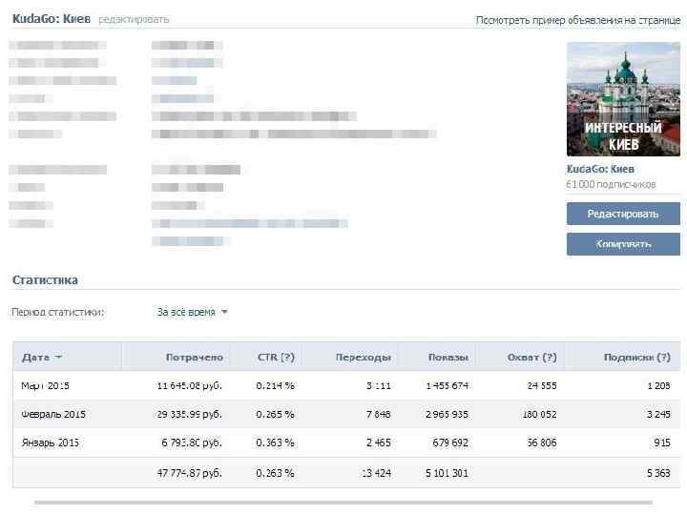Click the KudaGo: Киев page title
The height and width of the screenshot is (515, 687).
pyautogui.click(x=52, y=19)
